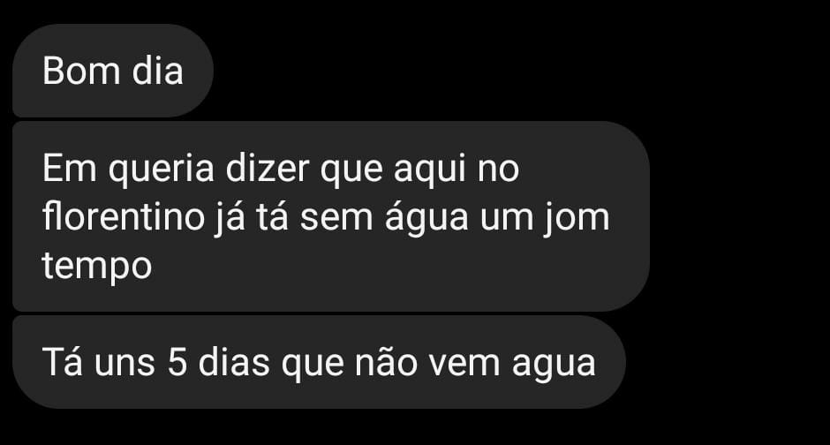
Task: Click the number "5" in last message
Action: pyautogui.click(x=177, y=363)
